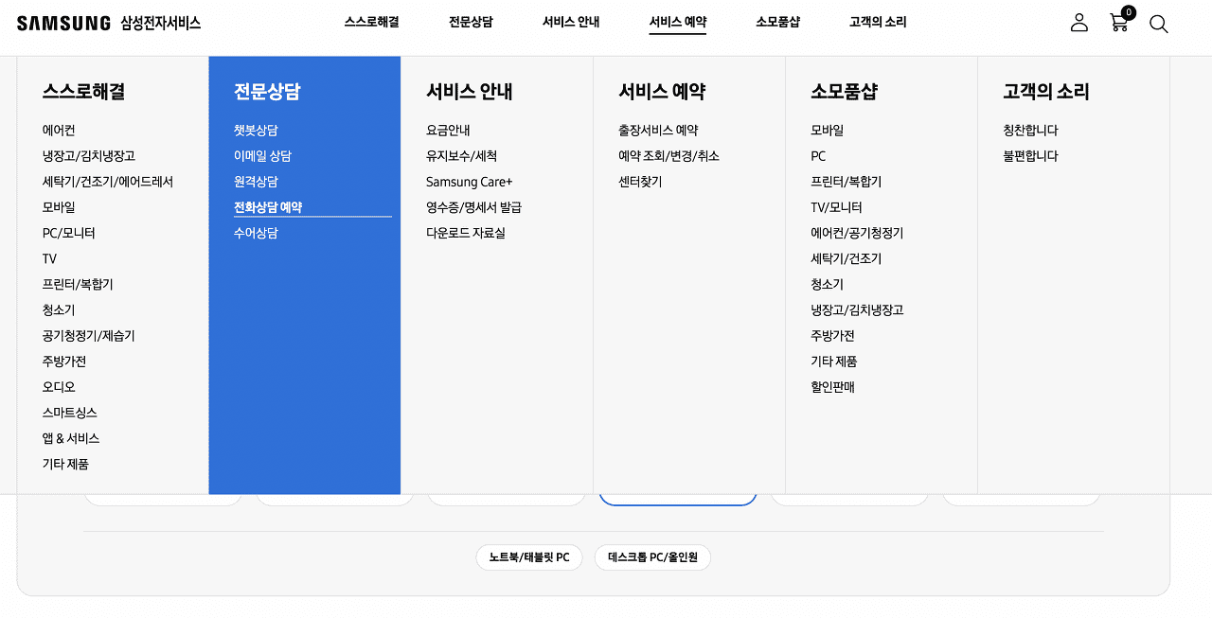Open 고객의 소리 in the top navigation bar

click(x=878, y=22)
